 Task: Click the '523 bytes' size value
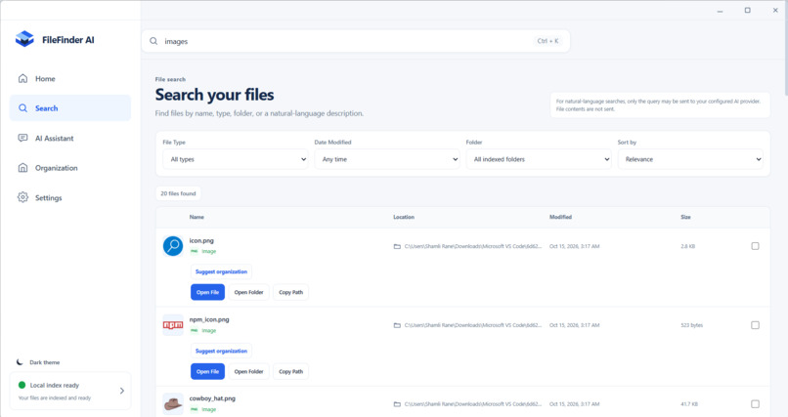pos(691,325)
